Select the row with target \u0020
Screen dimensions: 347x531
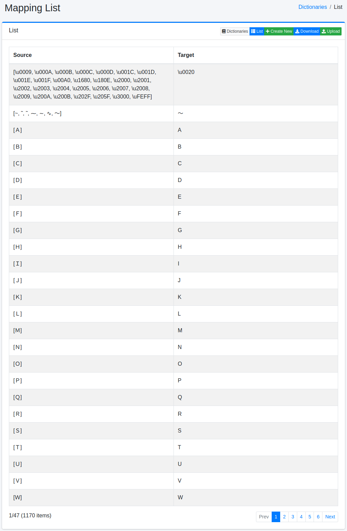(x=186, y=72)
